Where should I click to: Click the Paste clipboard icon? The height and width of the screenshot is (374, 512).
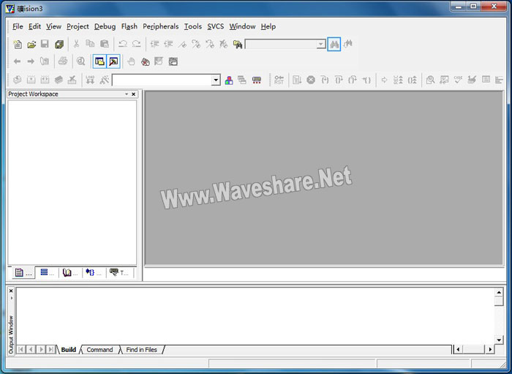click(104, 44)
